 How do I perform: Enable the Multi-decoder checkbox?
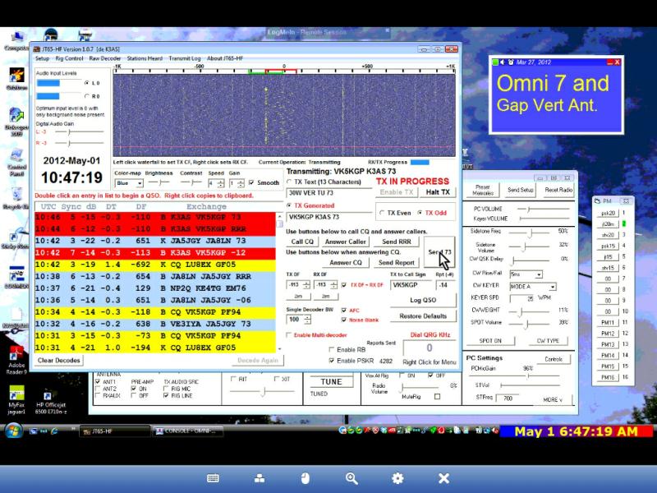pos(289,335)
